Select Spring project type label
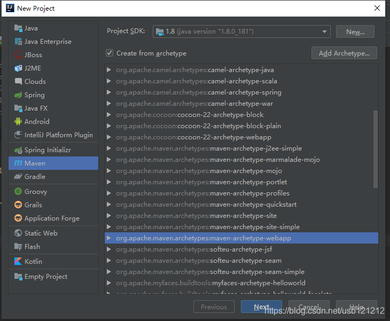Viewport: 390px width, 321px height. pyautogui.click(x=35, y=95)
